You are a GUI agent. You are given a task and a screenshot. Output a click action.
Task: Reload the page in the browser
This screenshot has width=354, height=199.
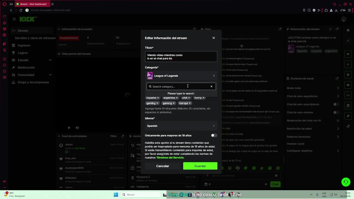tap(21, 10)
